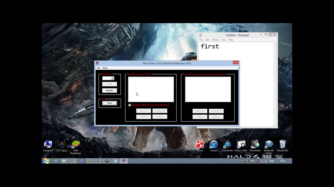Image resolution: width=334 pixels, height=187 pixels.
Task: Open File Explorer from the taskbar
Action: point(64,161)
